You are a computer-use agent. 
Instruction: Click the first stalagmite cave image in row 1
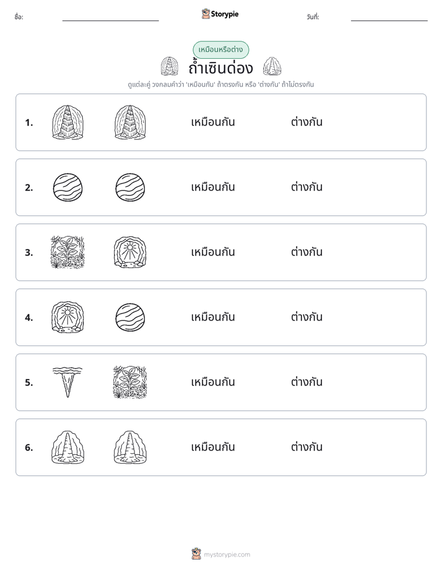68,122
